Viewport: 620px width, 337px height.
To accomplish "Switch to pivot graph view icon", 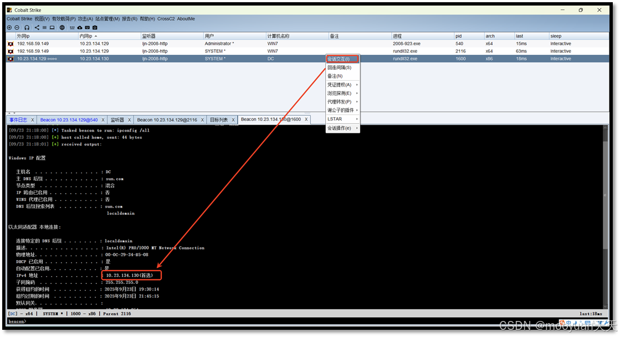I will pos(37,28).
